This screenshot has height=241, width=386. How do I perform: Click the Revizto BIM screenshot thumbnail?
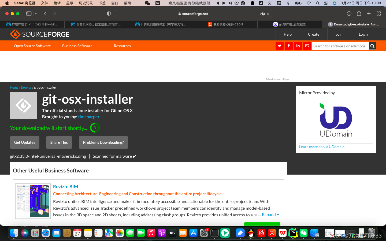click(x=33, y=201)
